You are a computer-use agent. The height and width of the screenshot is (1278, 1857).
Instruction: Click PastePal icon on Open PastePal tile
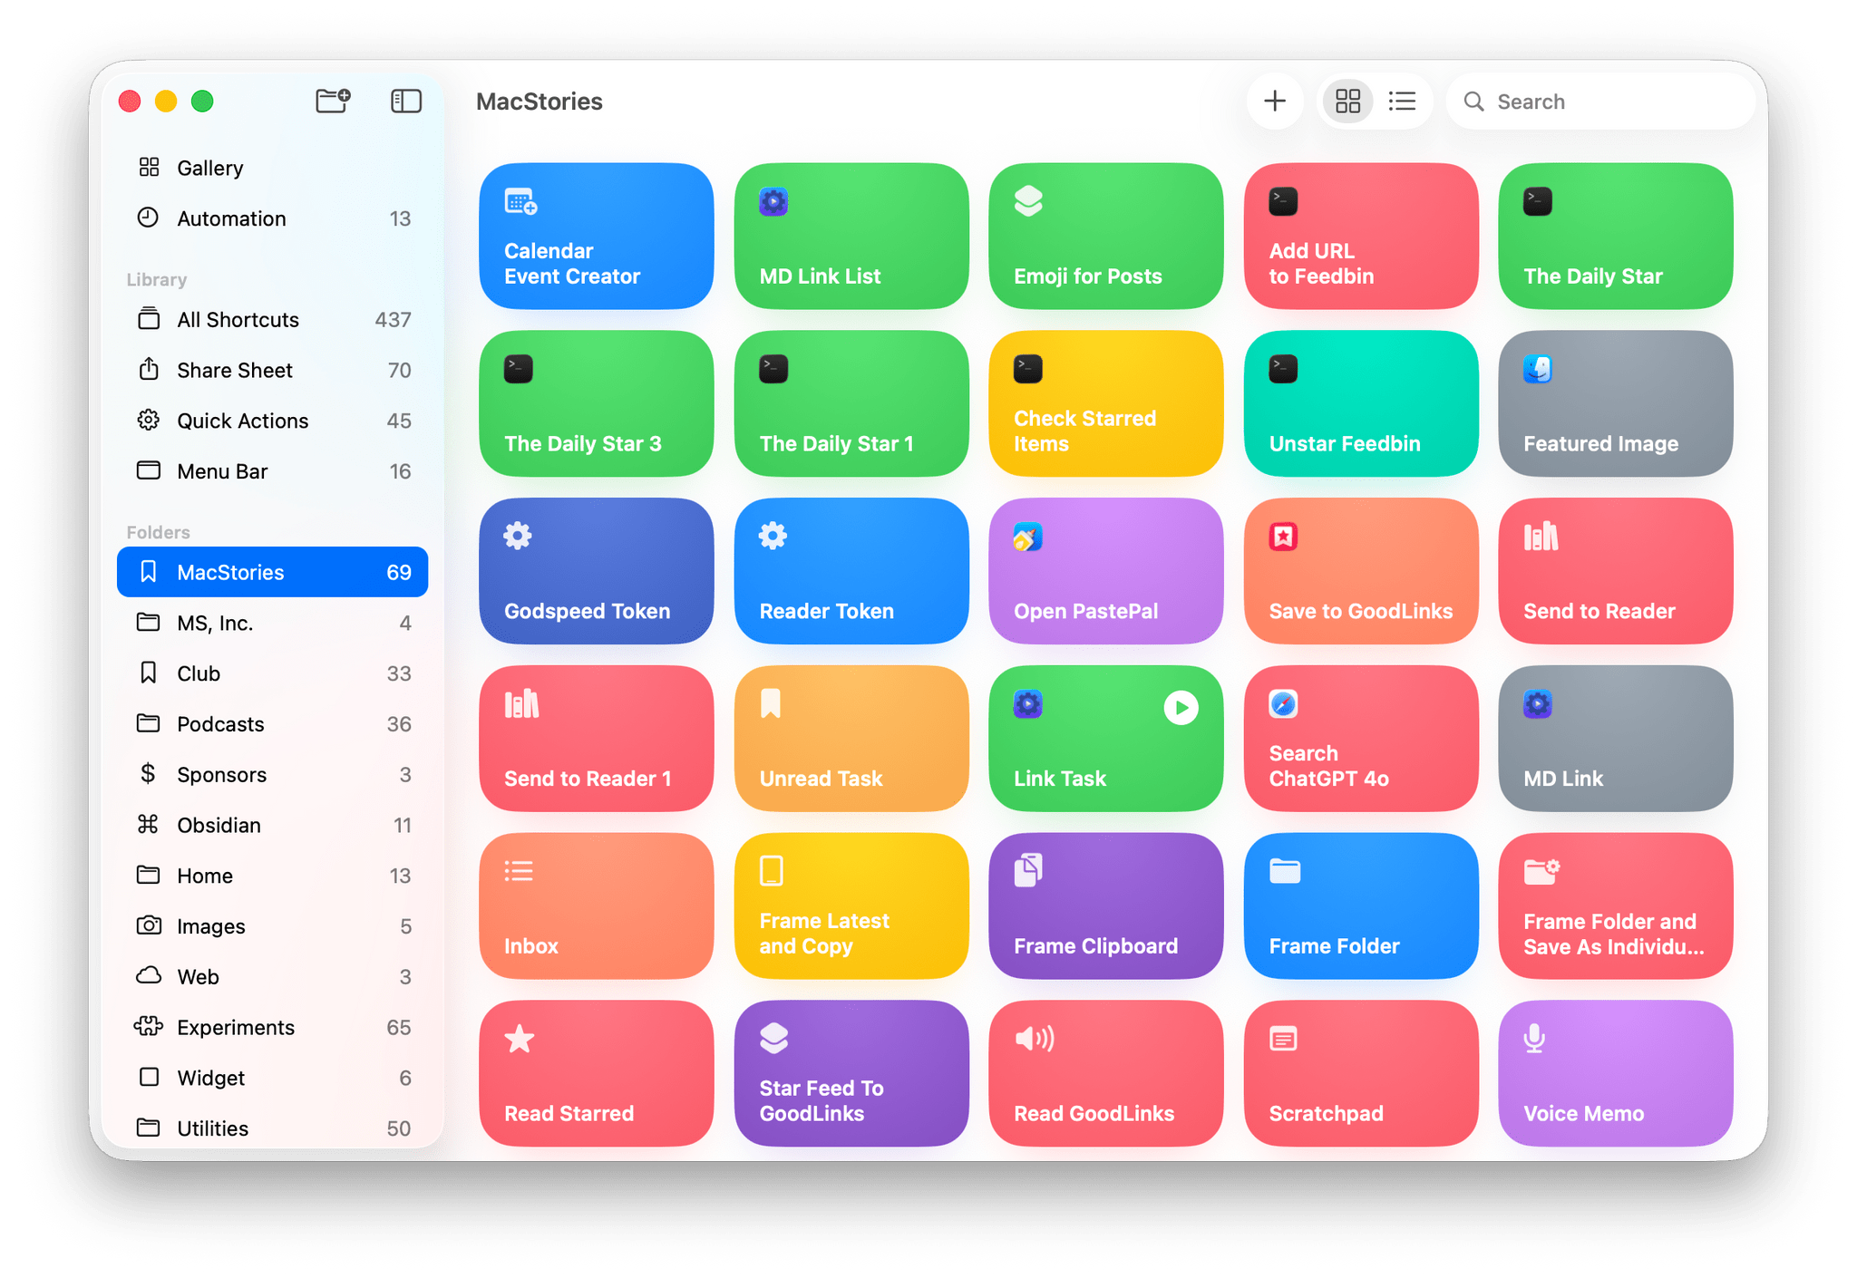[1028, 537]
